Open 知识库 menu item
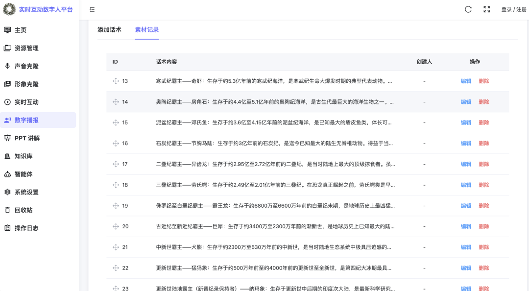This screenshot has height=291, width=529. coord(38,156)
